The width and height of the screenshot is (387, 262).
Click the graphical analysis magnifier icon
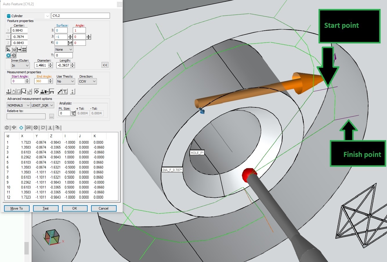coord(73,113)
